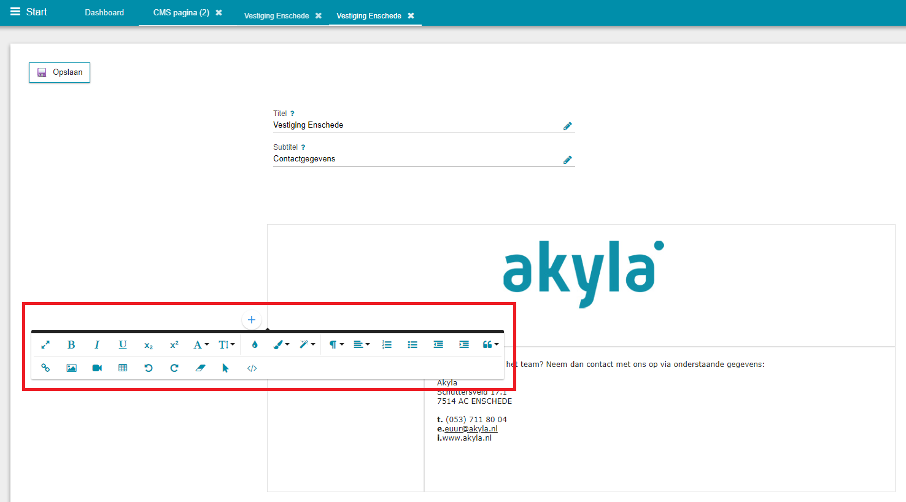Click the Opslaan save button
Screen dimensions: 906x502
coord(60,72)
